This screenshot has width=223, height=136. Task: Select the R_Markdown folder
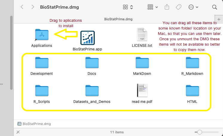point(192,63)
